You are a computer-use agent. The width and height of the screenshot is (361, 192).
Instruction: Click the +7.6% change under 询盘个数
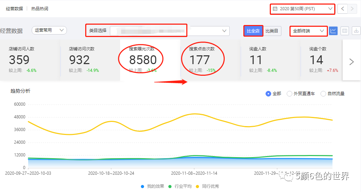332,70
